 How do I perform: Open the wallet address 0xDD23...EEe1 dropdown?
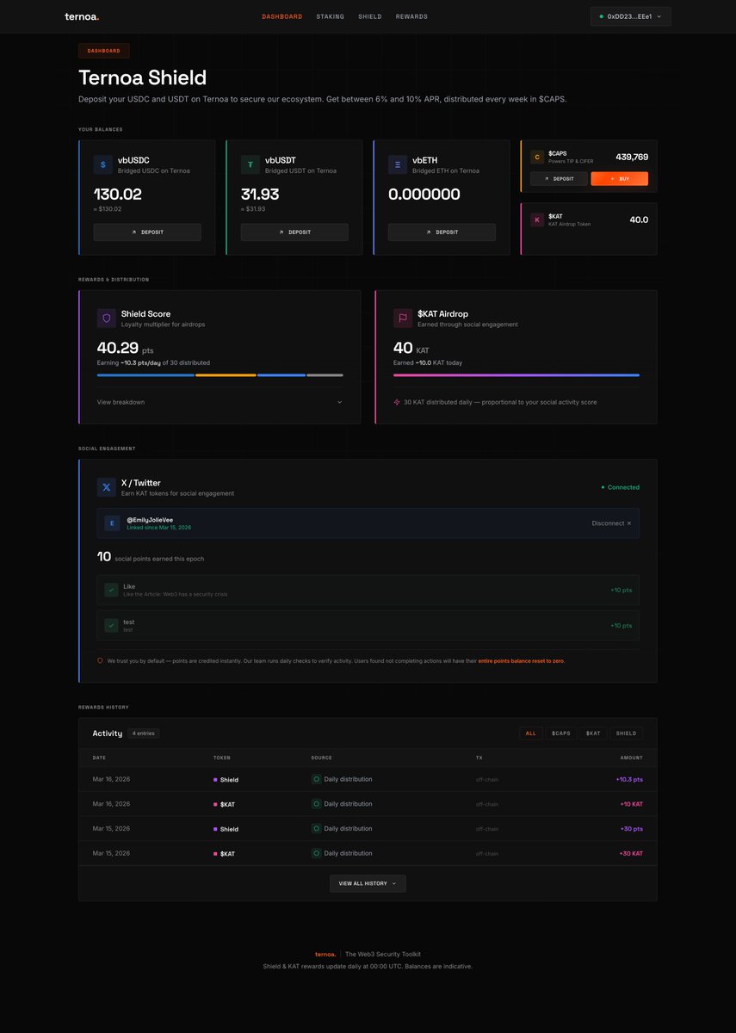631,16
